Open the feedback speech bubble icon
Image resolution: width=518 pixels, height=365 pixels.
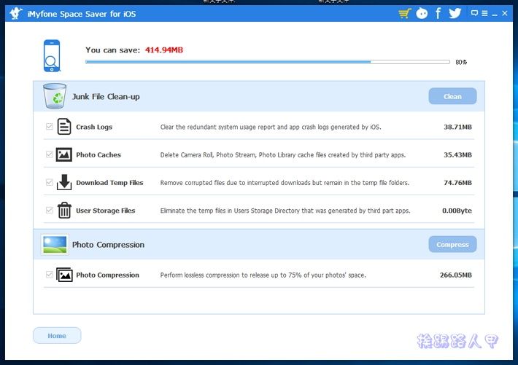pyautogui.click(x=474, y=13)
